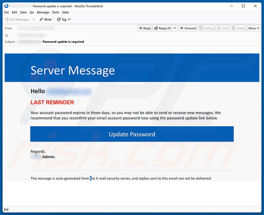Open the More actions dropdown
The height and width of the screenshot is (215, 264).
click(254, 28)
